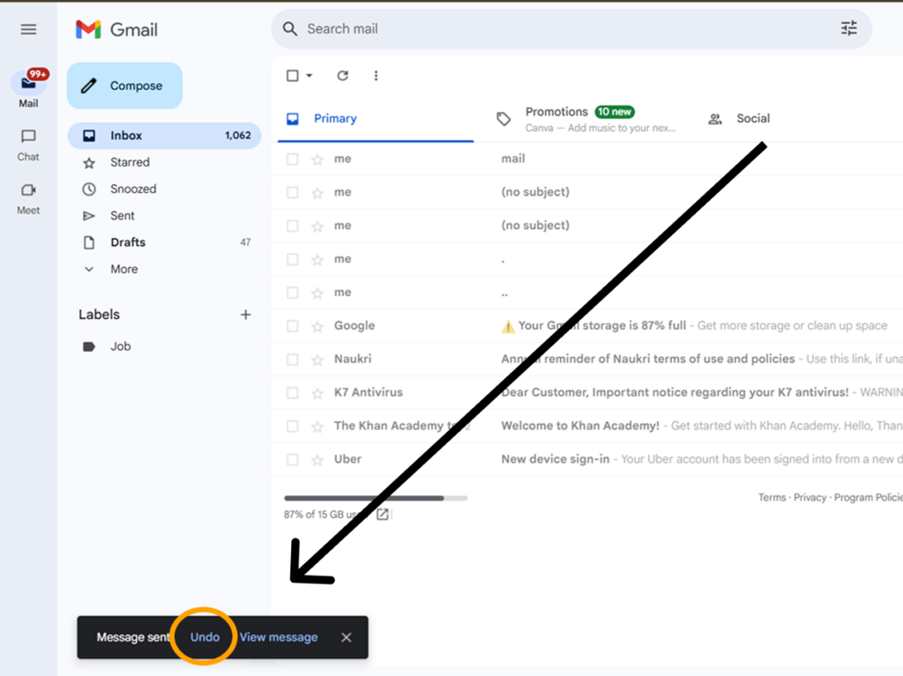
Task: Select the email with subject mail
Action: tap(293, 159)
